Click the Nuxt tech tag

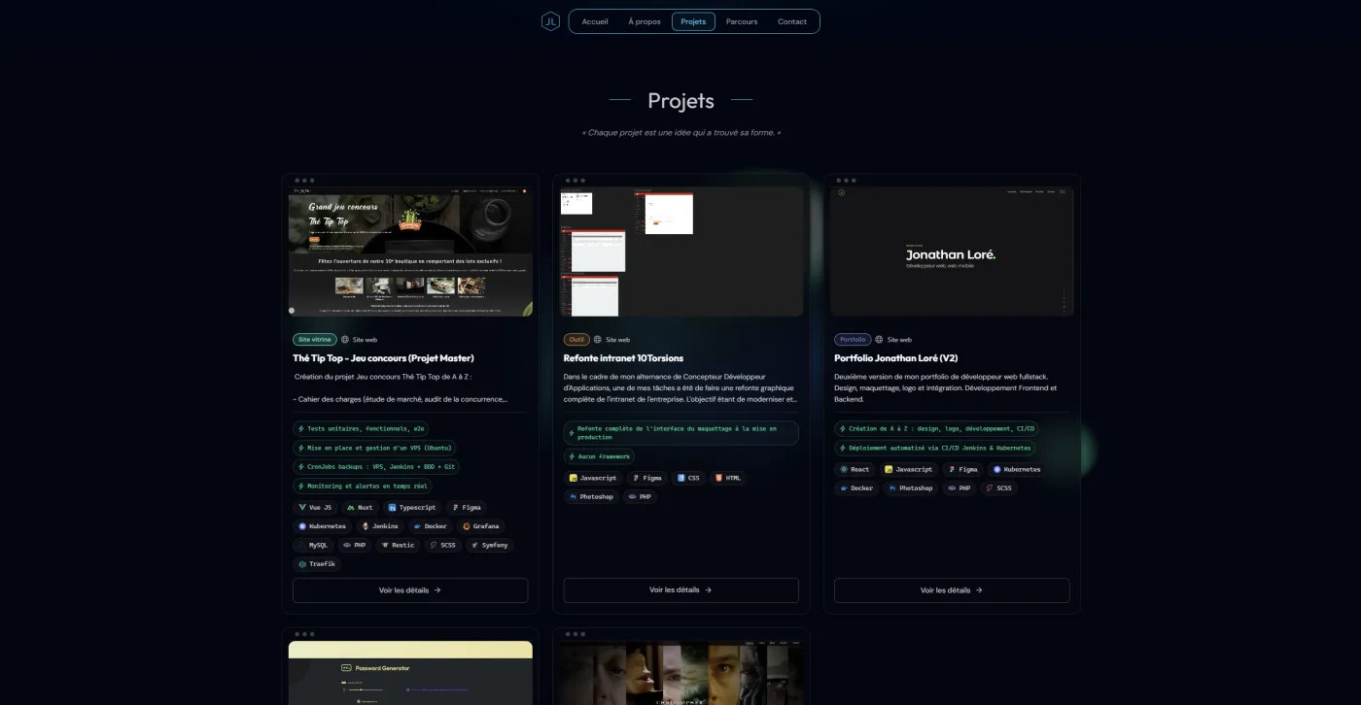[360, 507]
